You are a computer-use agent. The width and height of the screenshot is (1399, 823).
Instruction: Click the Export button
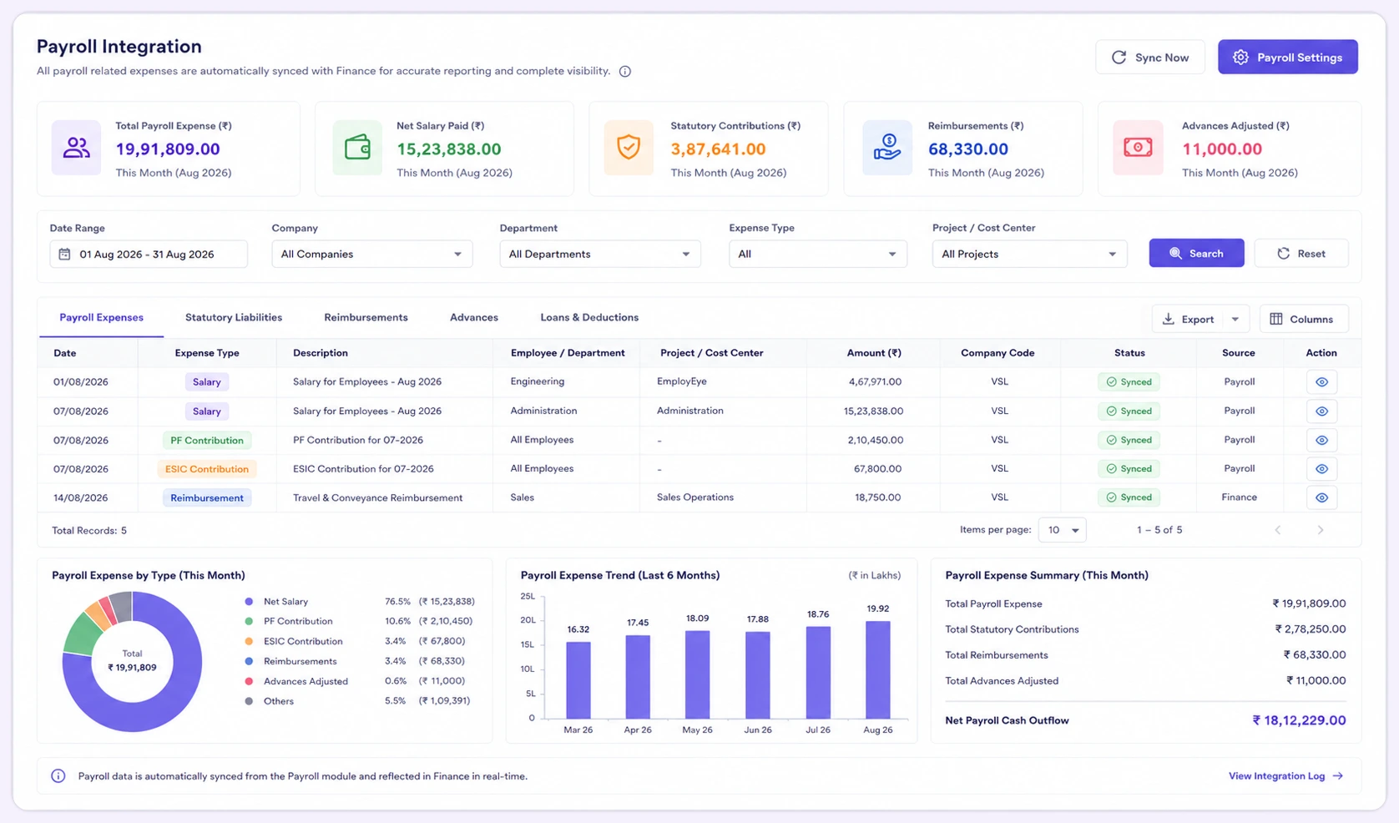click(x=1189, y=319)
